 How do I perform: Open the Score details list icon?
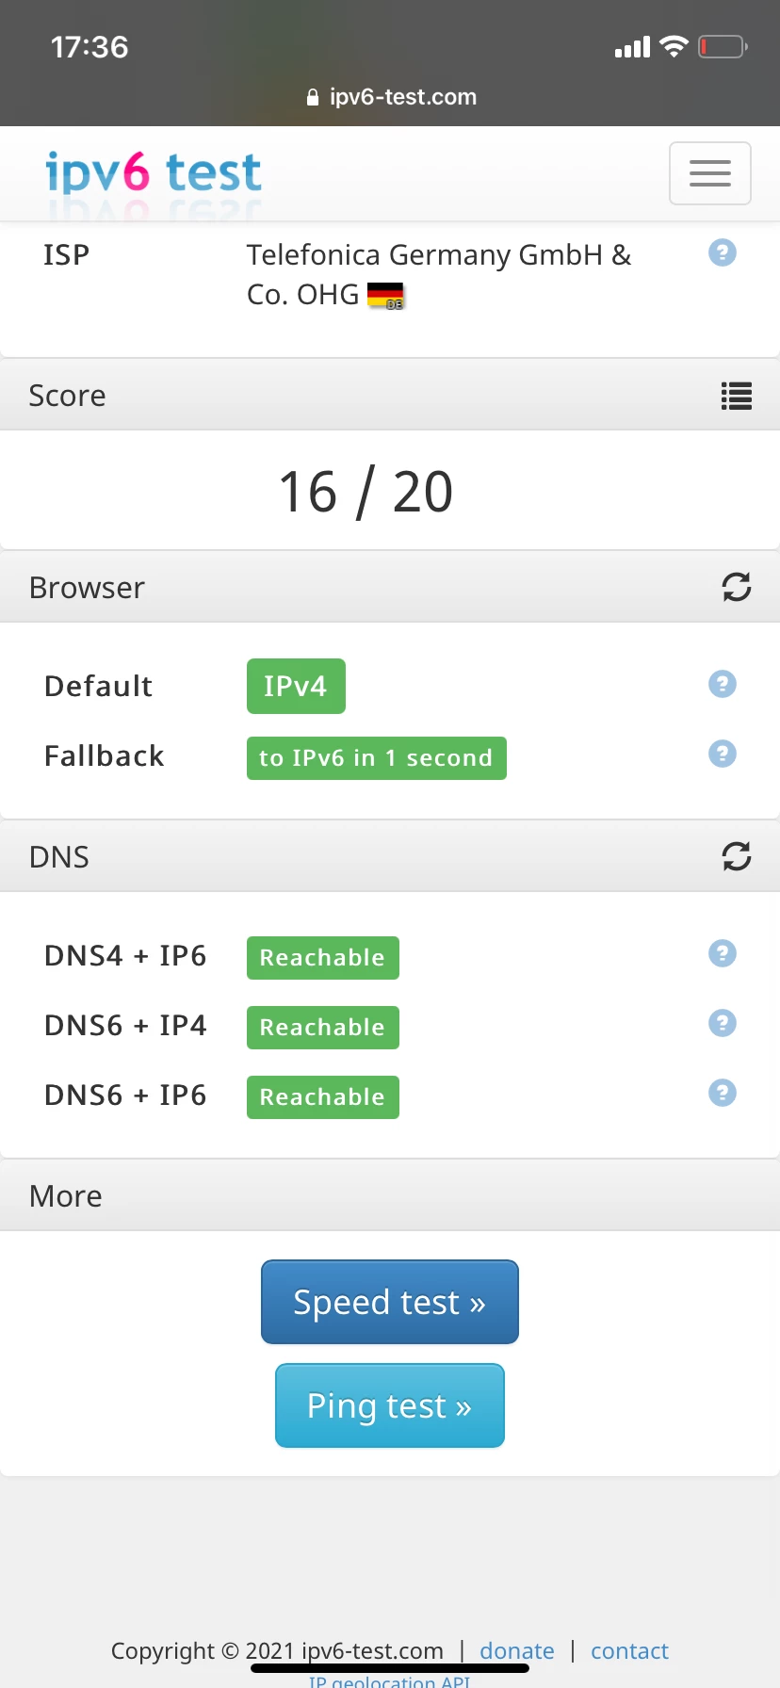coord(736,396)
